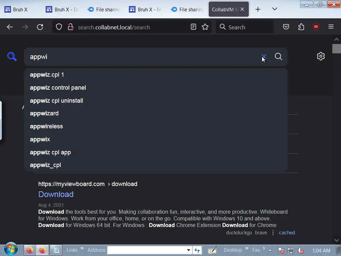The height and width of the screenshot is (256, 341).
Task: Click the page scrollbar thumb
Action: (336, 49)
